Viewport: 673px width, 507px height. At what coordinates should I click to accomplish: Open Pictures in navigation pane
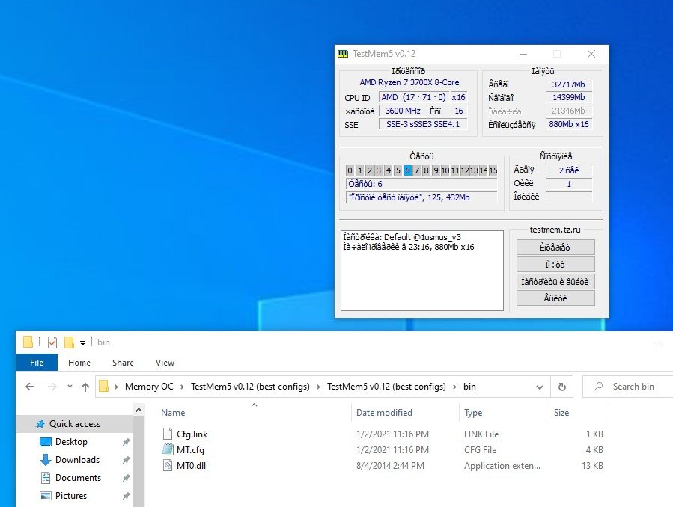pos(71,496)
